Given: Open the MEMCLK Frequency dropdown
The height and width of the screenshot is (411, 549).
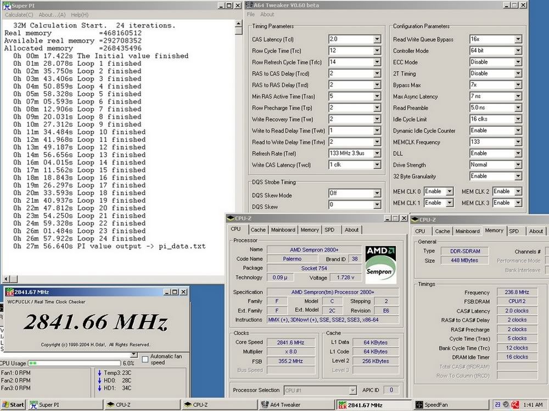Looking at the screenshot, I should [518, 142].
